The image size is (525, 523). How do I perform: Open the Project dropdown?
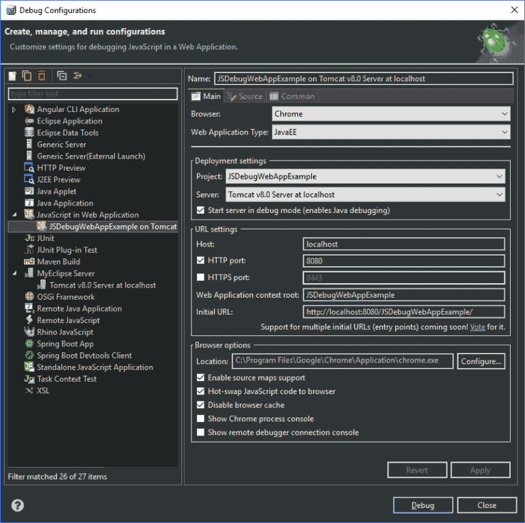[x=365, y=176]
